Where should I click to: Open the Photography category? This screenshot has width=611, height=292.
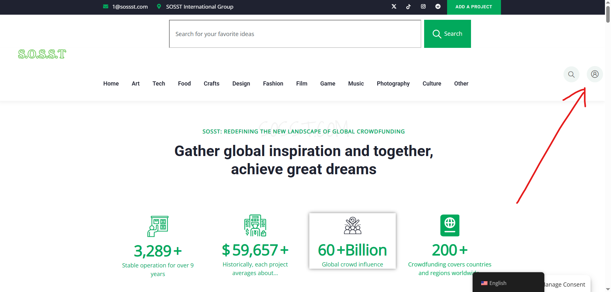[393, 84]
